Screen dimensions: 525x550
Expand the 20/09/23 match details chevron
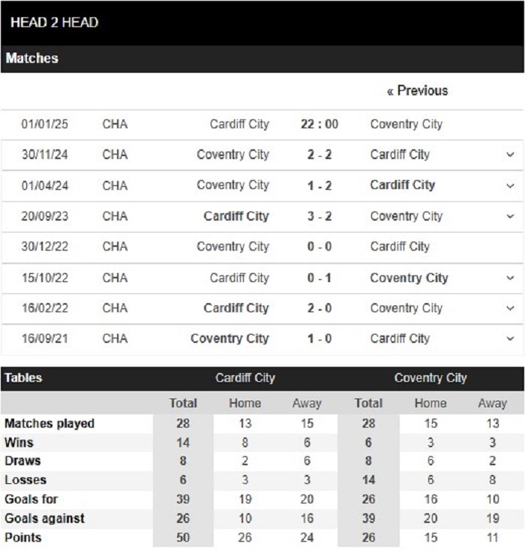pyautogui.click(x=510, y=216)
